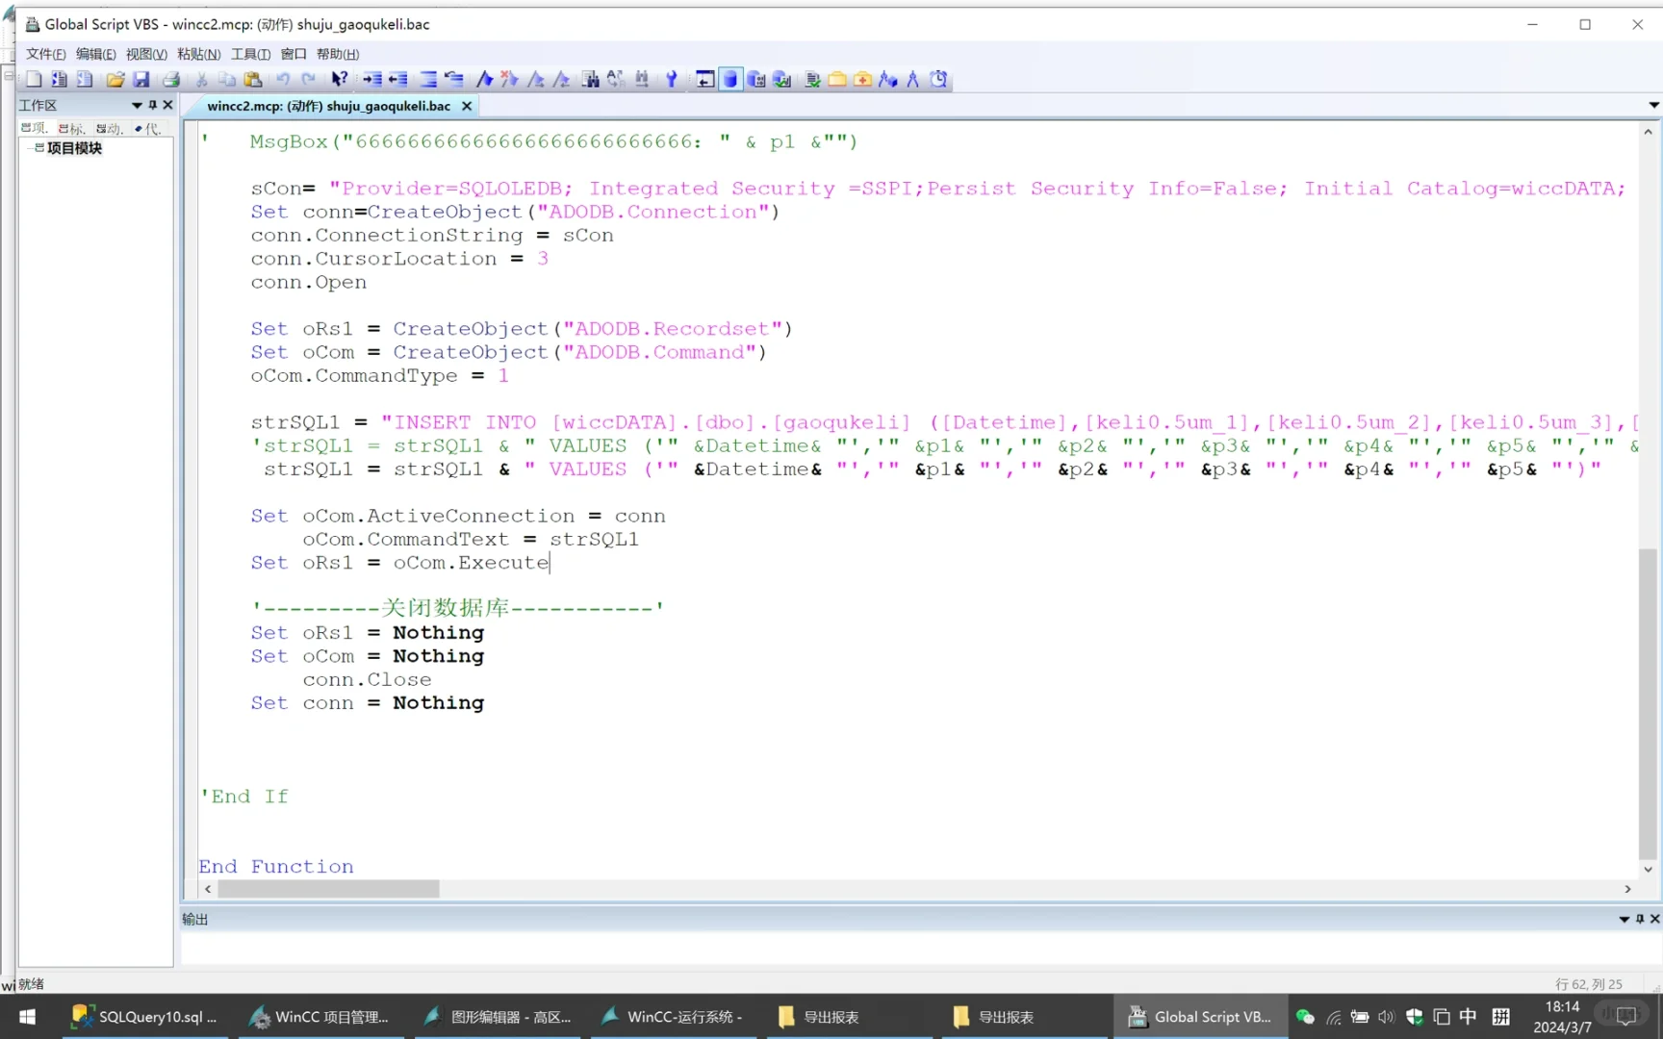Click the End Function line
This screenshot has height=1039, width=1663.
click(x=276, y=866)
